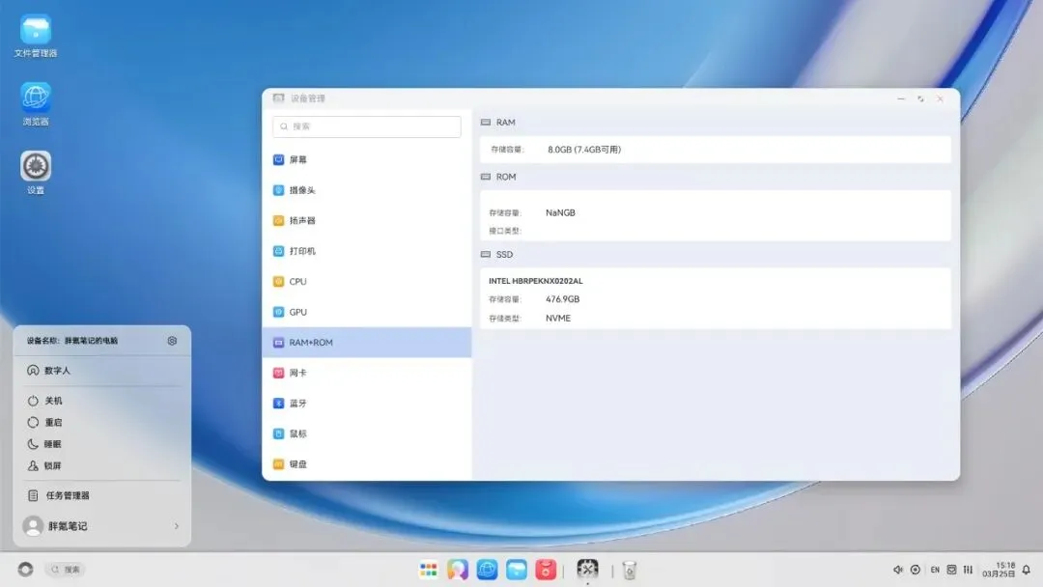
Task: Open the colorful assistant icon in dock
Action: 458,570
